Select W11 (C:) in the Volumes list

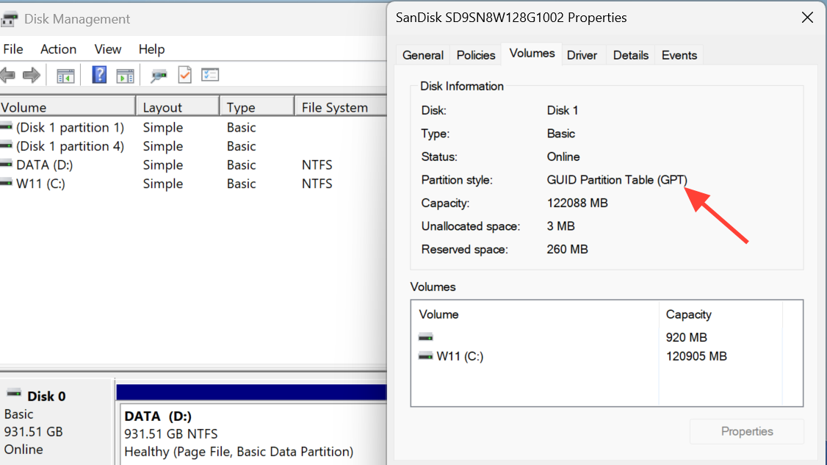coord(460,356)
